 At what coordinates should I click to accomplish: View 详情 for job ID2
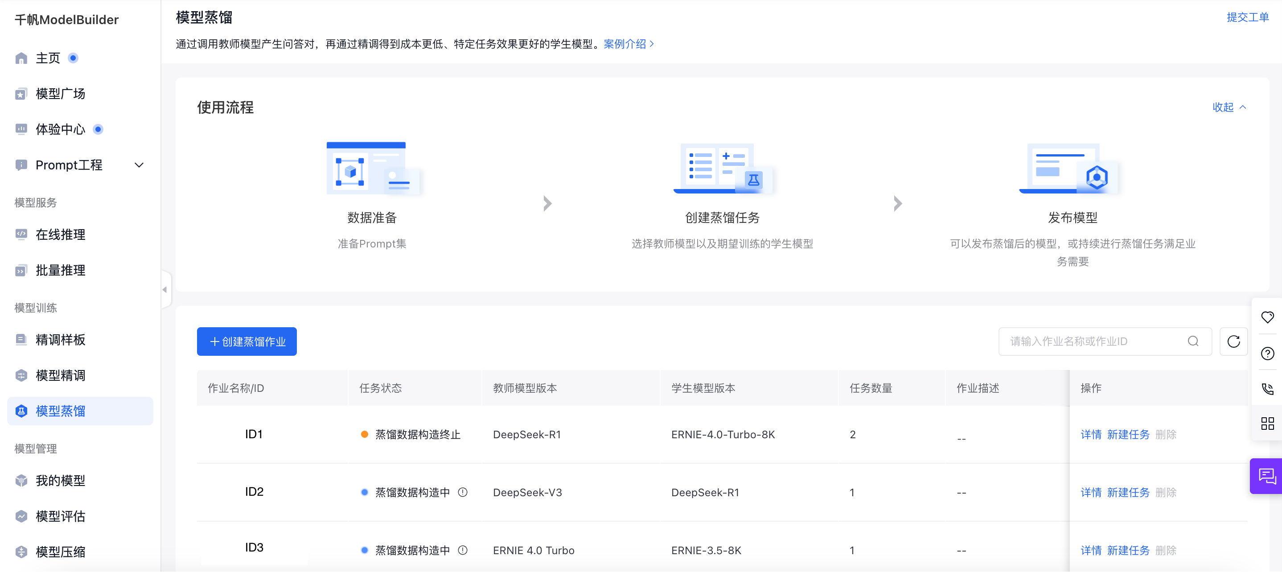1091,492
